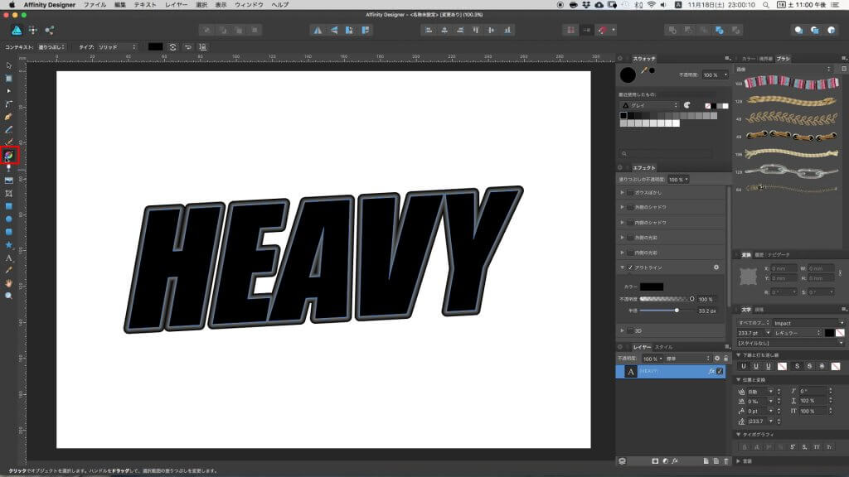Click the color picker eyedropper in Swatches

[x=644, y=70]
